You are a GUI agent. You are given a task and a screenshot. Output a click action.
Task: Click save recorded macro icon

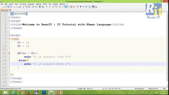tap(89, 7)
